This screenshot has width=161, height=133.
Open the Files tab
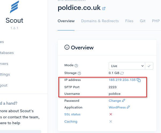point(129,21)
